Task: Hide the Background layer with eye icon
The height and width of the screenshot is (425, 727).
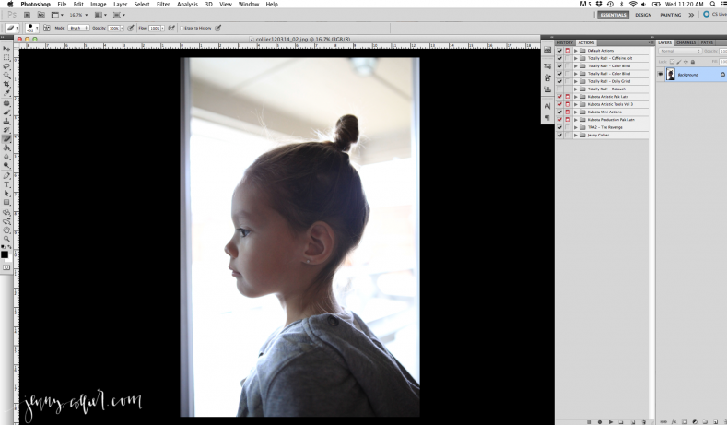Action: (661, 74)
